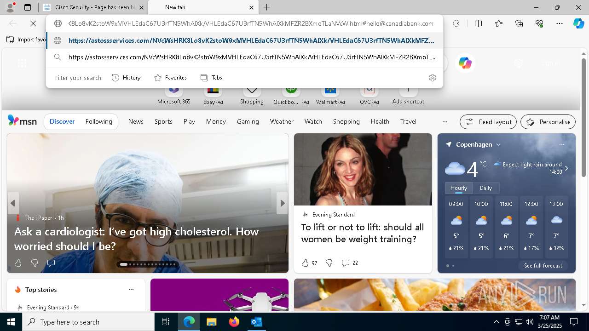Select the search suggestion for astosservices URL
589x331 pixels.
click(x=245, y=57)
